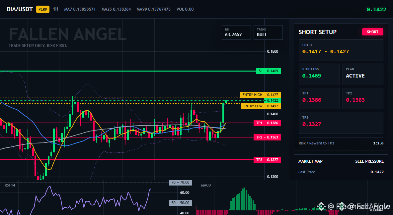Click the MACD panel label

[x=206, y=185]
